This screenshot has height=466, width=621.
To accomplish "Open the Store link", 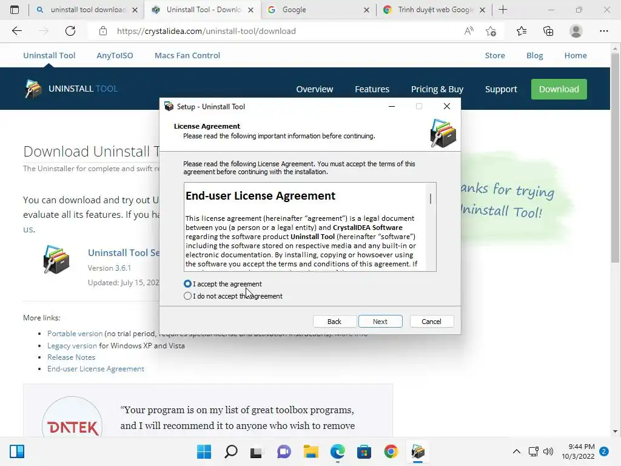I will point(495,55).
